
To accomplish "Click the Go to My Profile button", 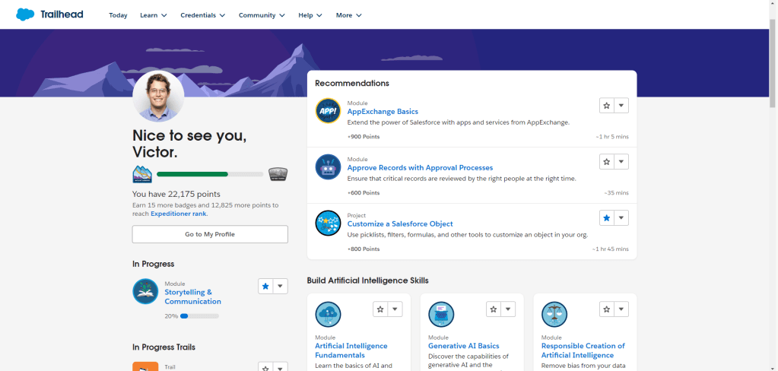I will [210, 234].
